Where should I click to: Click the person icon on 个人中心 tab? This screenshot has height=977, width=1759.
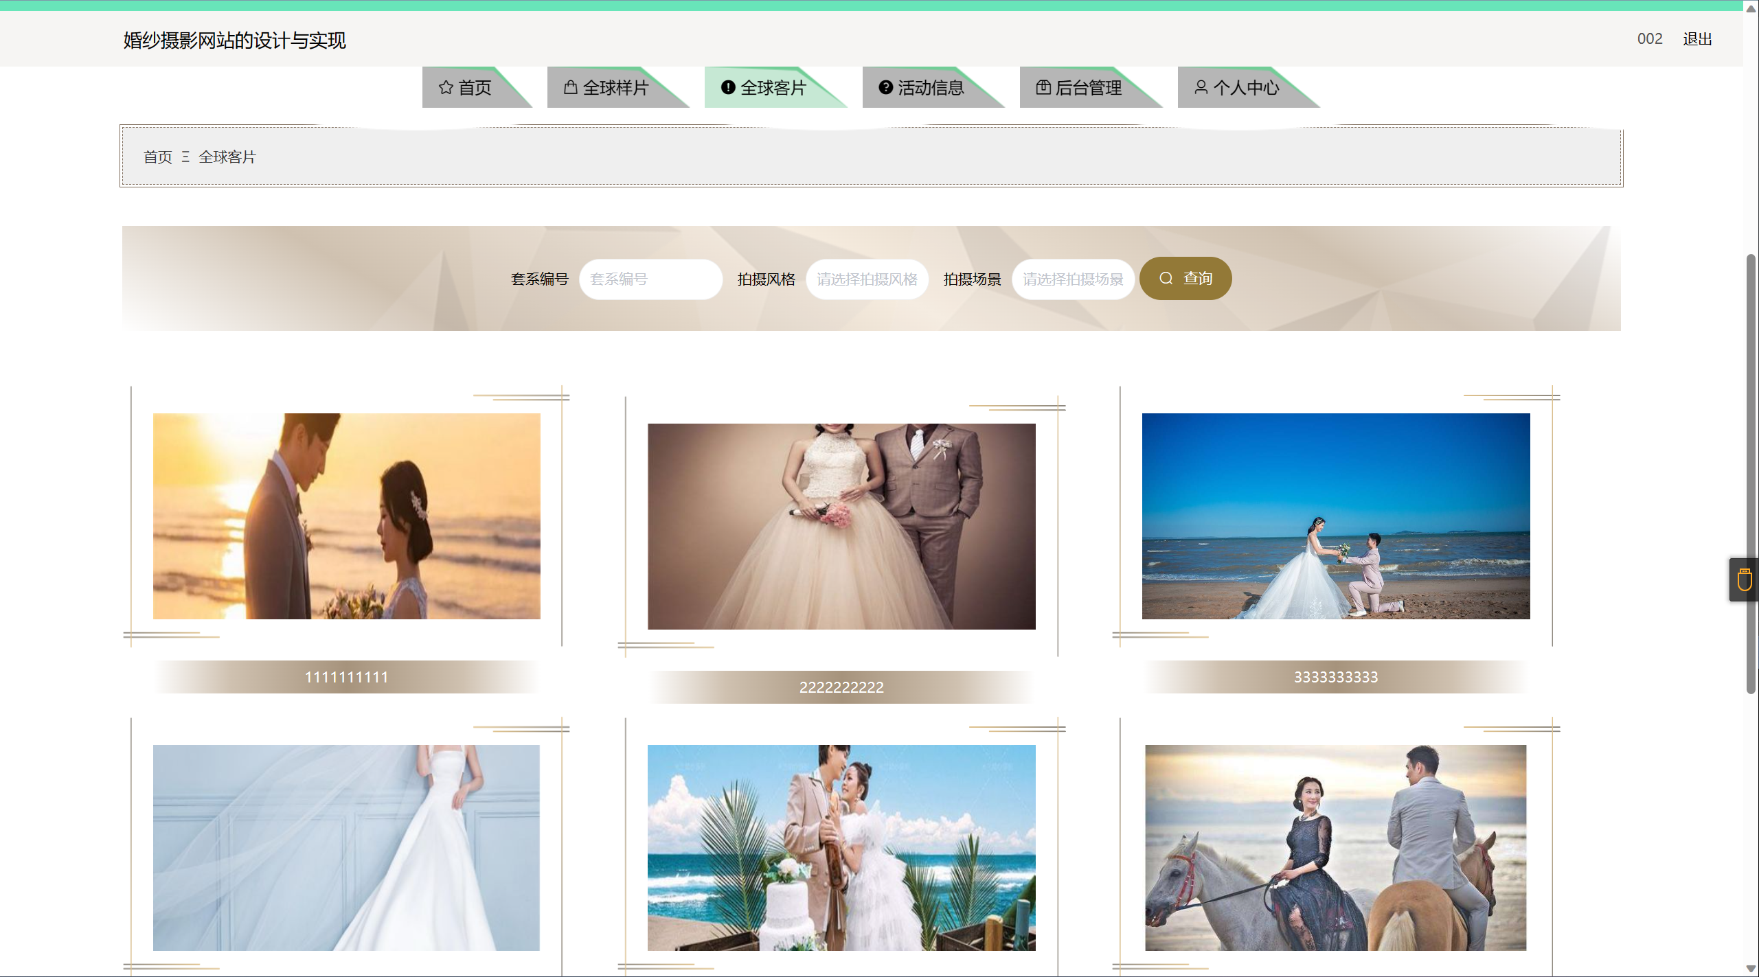[1201, 87]
